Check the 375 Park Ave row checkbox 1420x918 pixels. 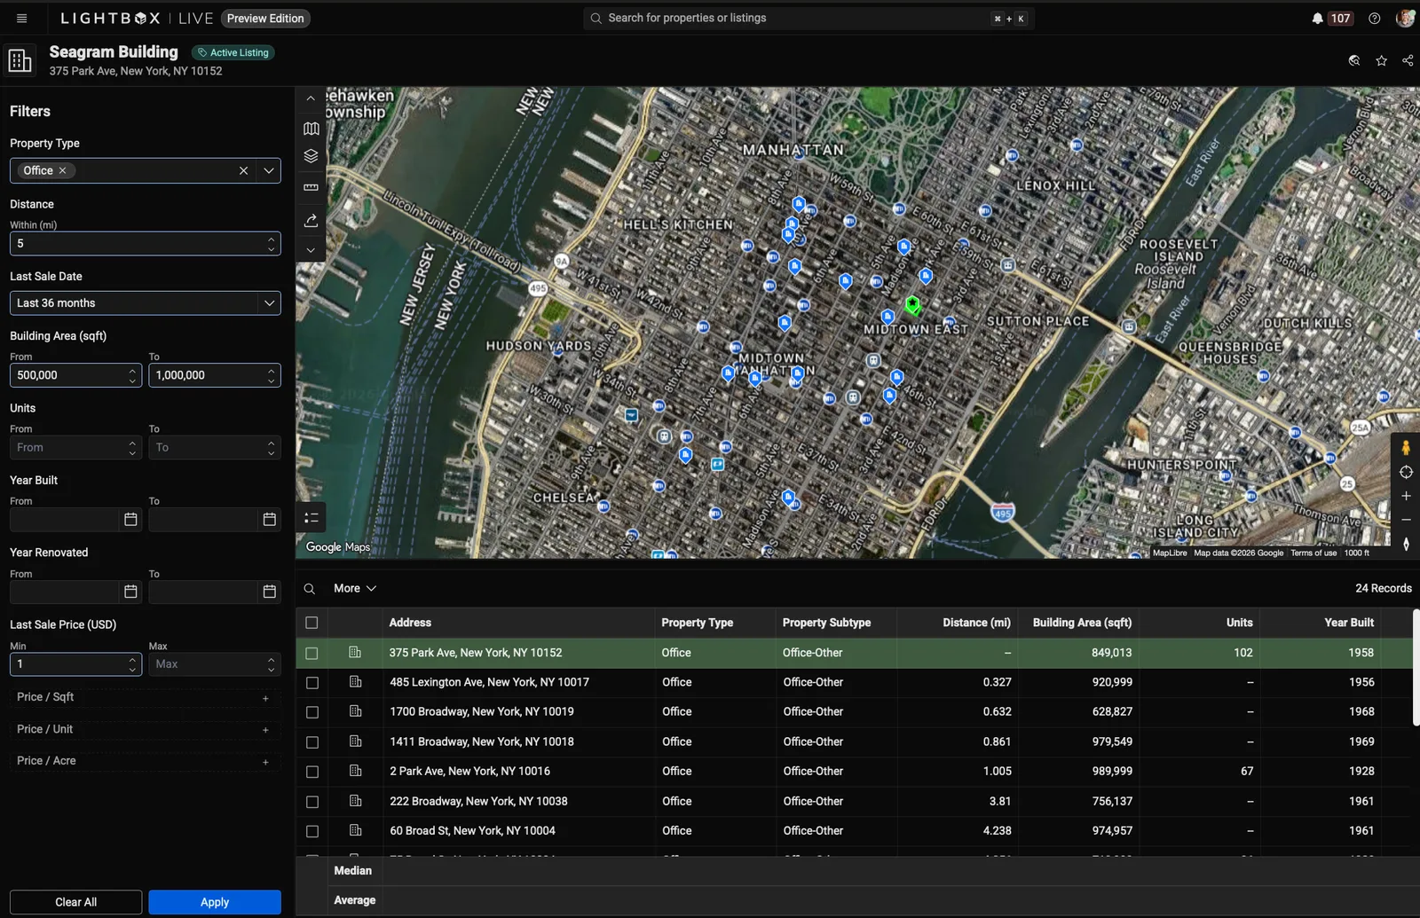point(312,653)
